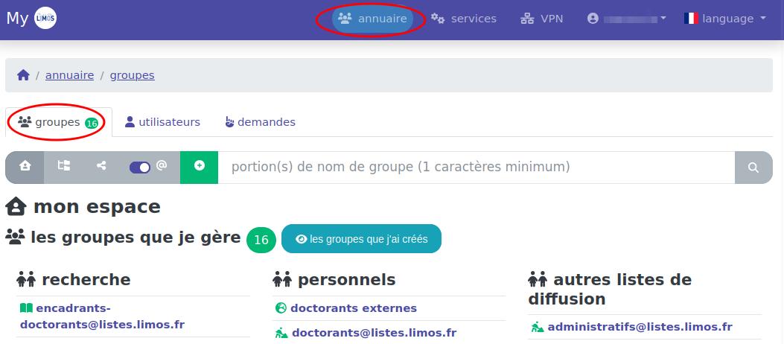Focus the group name search field
The height and width of the screenshot is (344, 784).
pyautogui.click(x=477, y=167)
